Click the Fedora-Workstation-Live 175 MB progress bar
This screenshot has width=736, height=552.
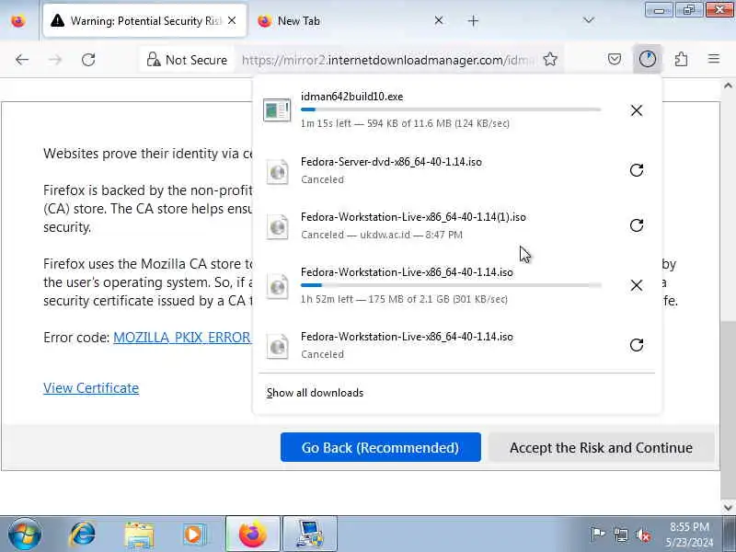451,285
